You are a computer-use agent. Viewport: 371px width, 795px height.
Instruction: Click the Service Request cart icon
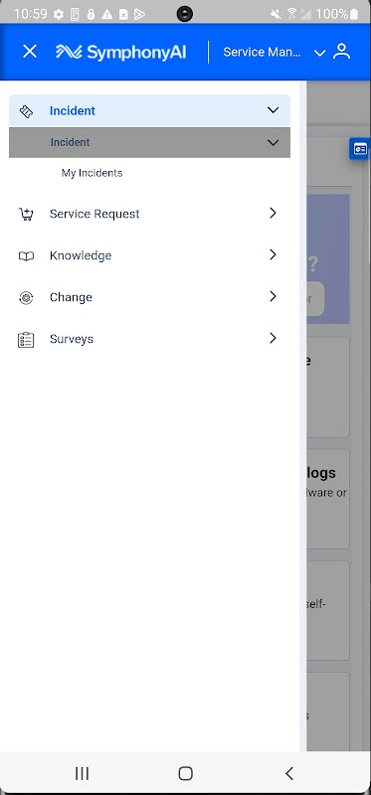[26, 214]
